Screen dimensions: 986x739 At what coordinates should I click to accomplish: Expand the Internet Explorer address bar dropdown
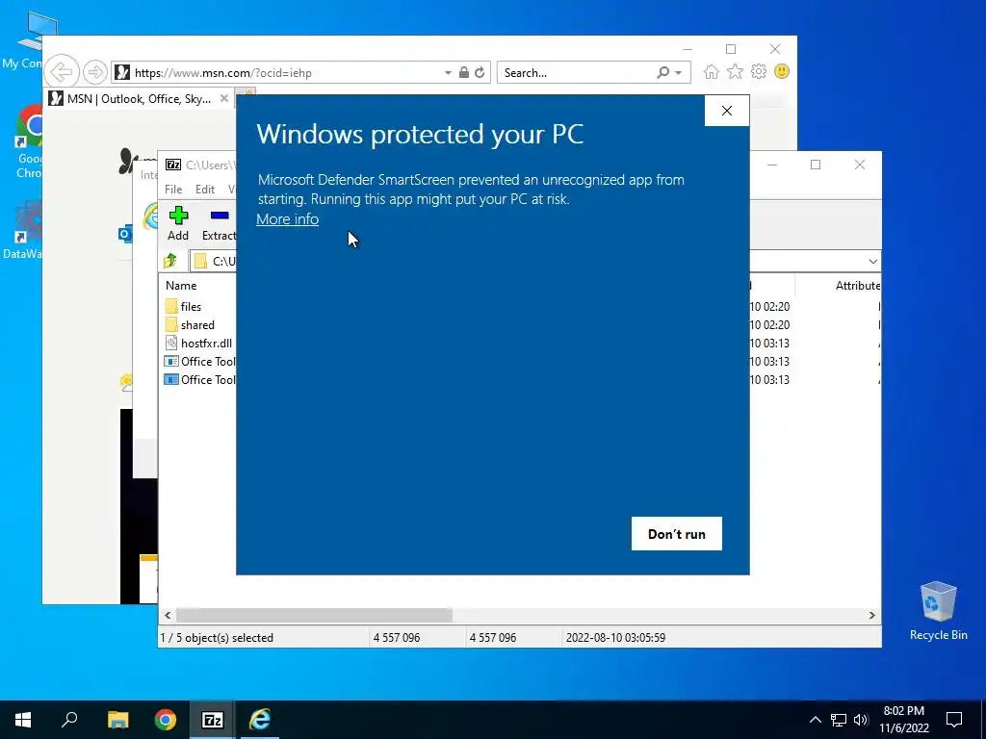coord(448,73)
